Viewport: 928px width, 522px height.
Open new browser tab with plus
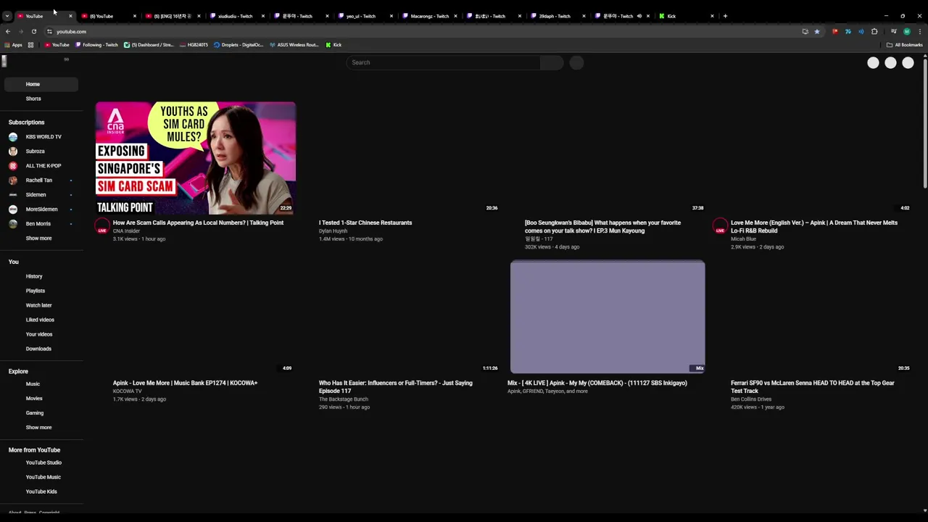click(725, 16)
